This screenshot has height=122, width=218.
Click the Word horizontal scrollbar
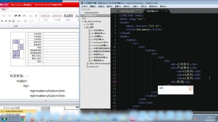click(x=40, y=100)
